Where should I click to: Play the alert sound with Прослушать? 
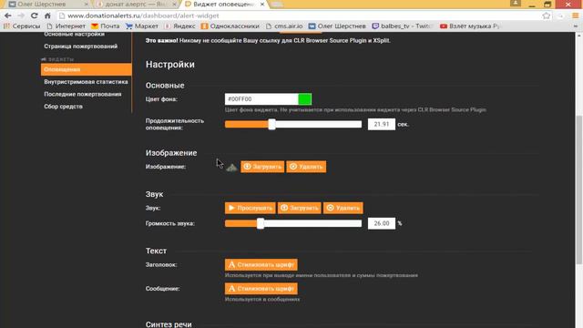click(250, 208)
